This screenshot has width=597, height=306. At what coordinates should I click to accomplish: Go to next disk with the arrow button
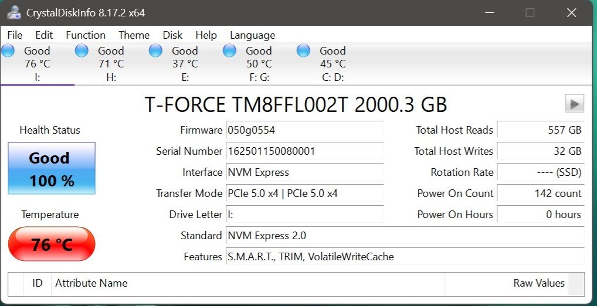pos(575,104)
